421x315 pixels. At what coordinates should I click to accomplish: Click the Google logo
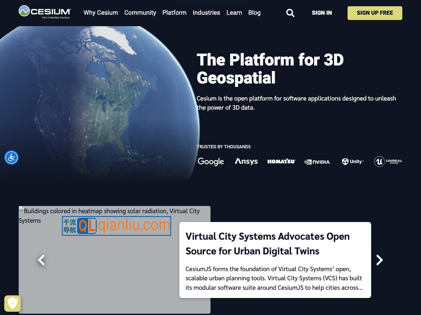(211, 161)
